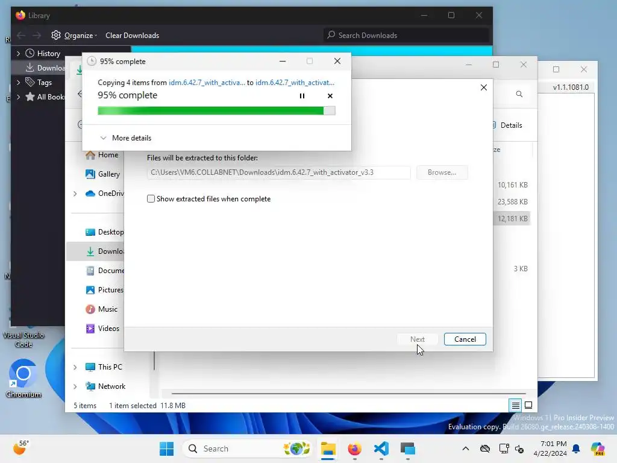
Task: Open destination folder link idm.6.42.7_with_activat...
Action: pos(295,82)
